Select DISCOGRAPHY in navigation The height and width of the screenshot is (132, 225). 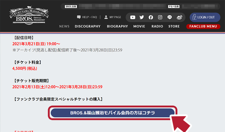pos(88,26)
